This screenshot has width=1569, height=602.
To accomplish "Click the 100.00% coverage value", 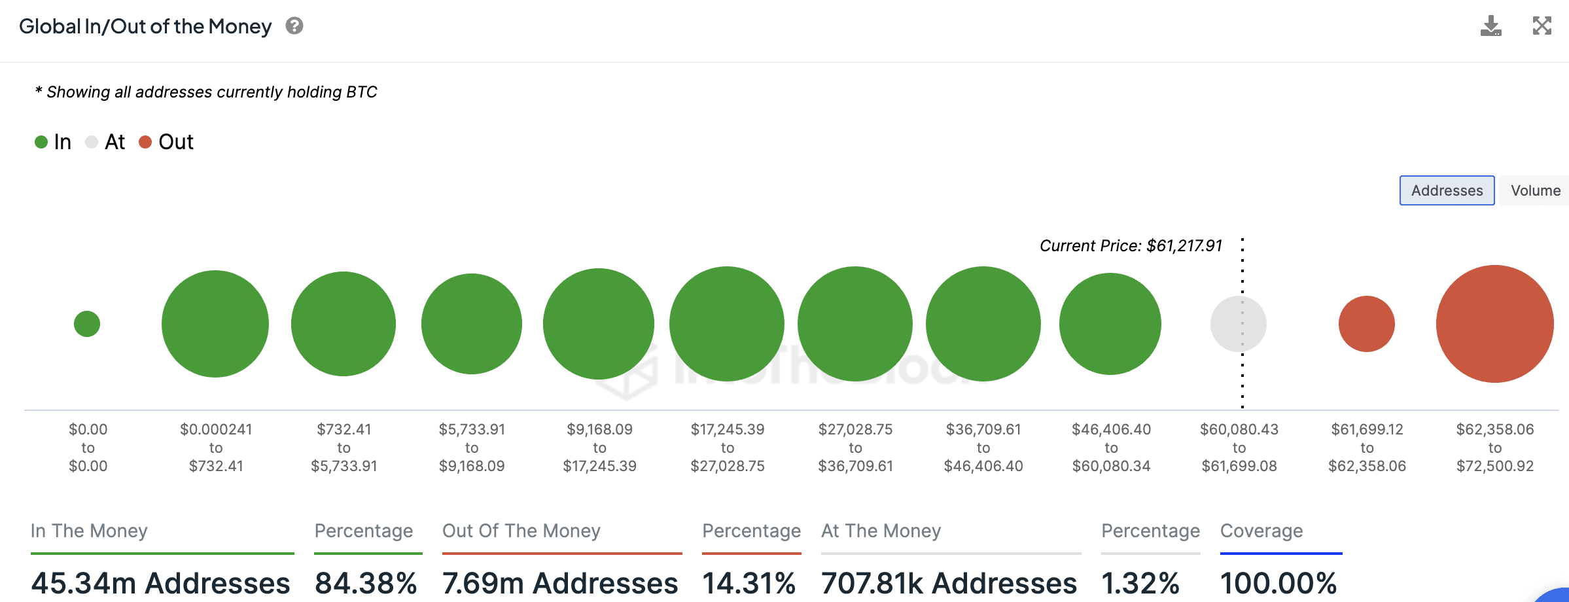I will point(1278,583).
